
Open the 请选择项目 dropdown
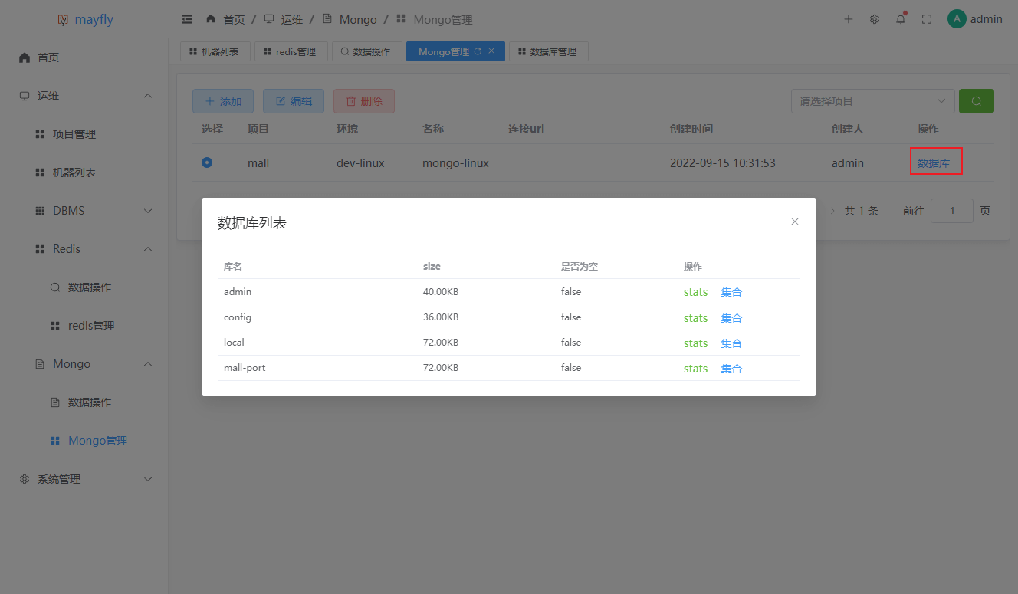[873, 101]
